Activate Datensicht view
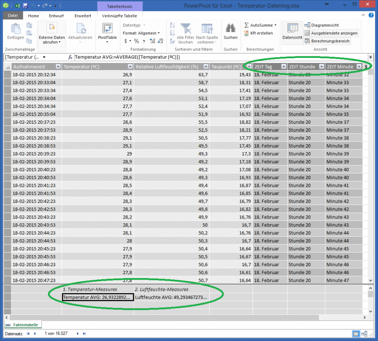378x341 pixels. click(292, 32)
